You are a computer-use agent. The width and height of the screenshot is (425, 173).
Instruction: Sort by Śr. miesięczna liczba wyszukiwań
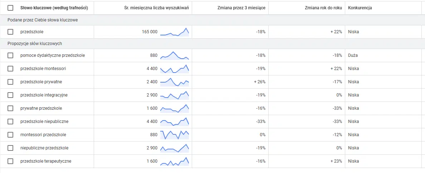[x=156, y=8]
